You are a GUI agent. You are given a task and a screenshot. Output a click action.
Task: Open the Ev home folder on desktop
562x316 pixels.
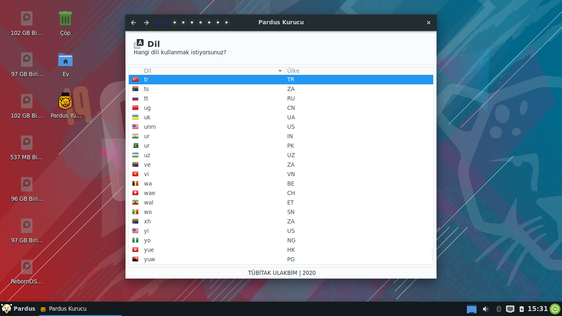coord(65,60)
